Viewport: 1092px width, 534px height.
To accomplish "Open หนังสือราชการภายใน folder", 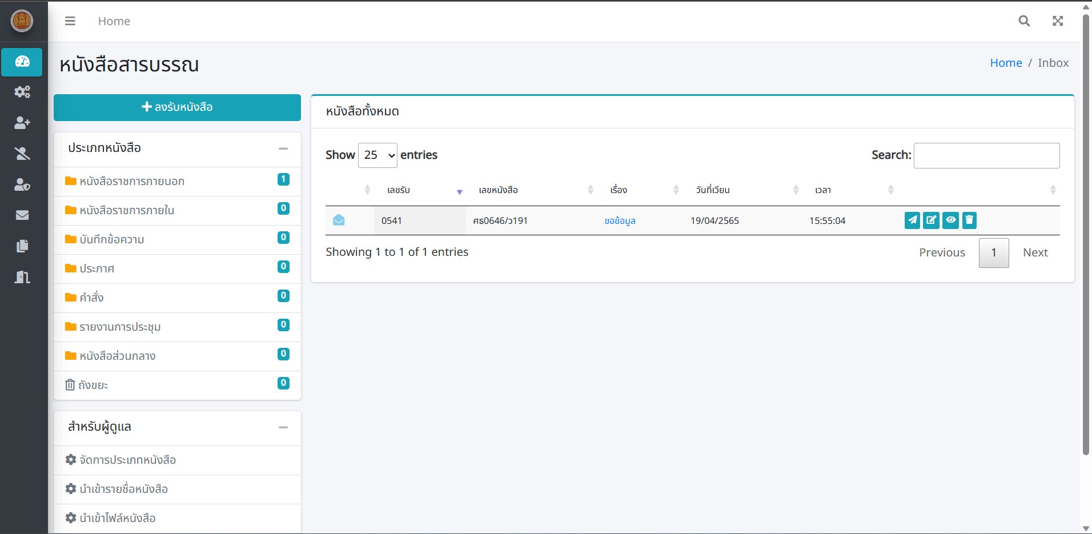I will [x=177, y=211].
